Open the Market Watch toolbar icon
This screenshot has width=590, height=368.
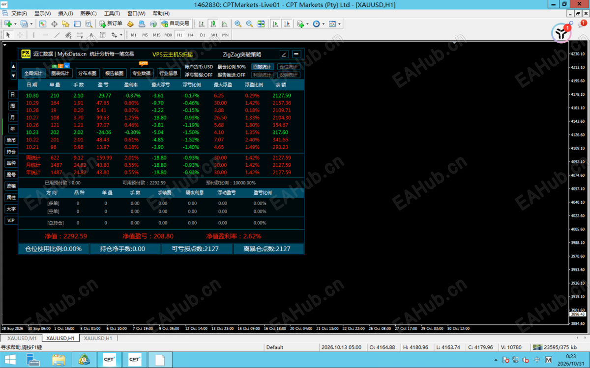click(x=43, y=24)
